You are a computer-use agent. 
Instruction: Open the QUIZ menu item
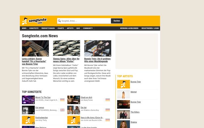point(78,28)
